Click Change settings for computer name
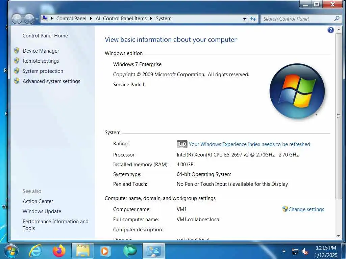Viewport: 346px width, 259px height. pos(306,209)
